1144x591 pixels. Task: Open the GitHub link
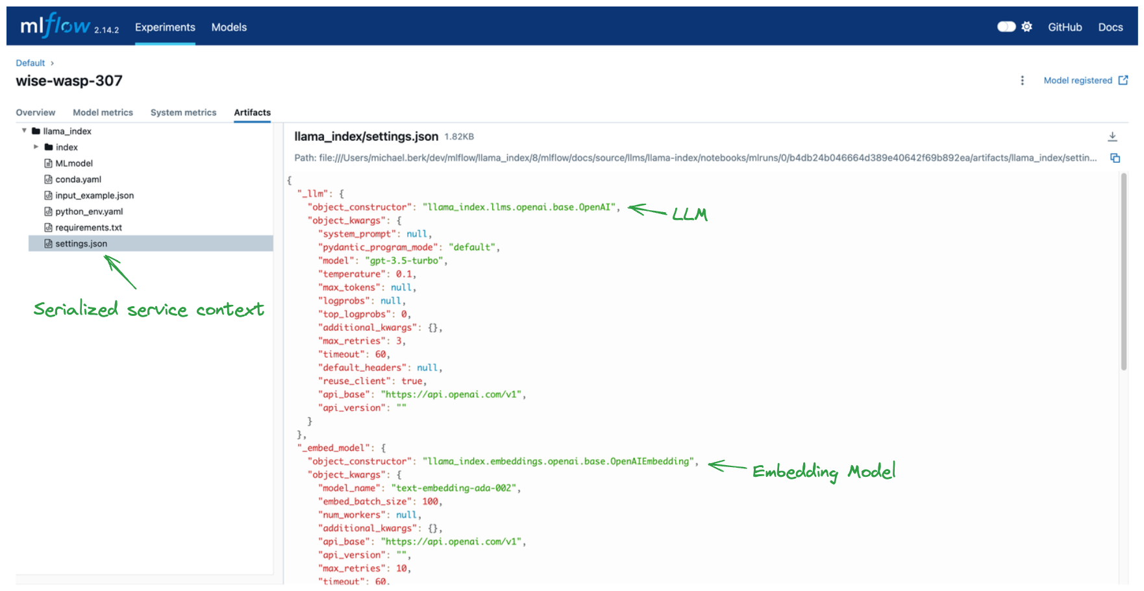1065,27
